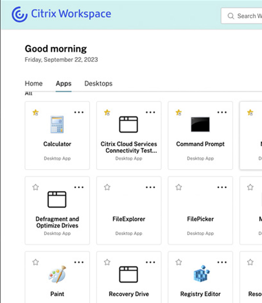
Task: Add FileExplorer to favorites star
Action: tap(107, 187)
